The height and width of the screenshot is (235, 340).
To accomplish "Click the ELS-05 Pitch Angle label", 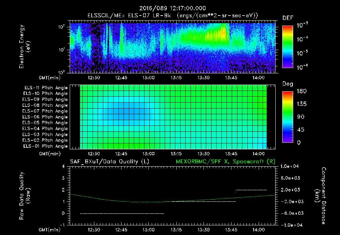I will click(45, 123).
